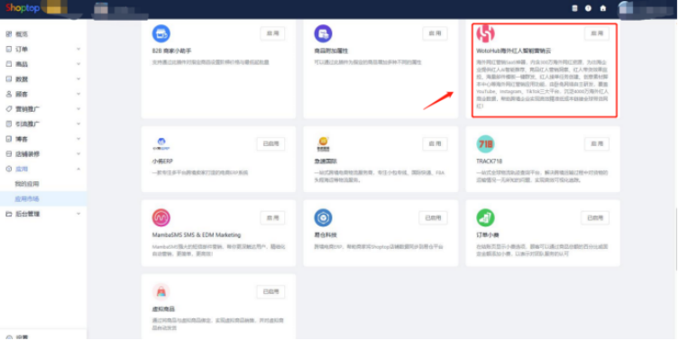Click the help question mark icon
Screen dimensions: 679x341
(588, 8)
